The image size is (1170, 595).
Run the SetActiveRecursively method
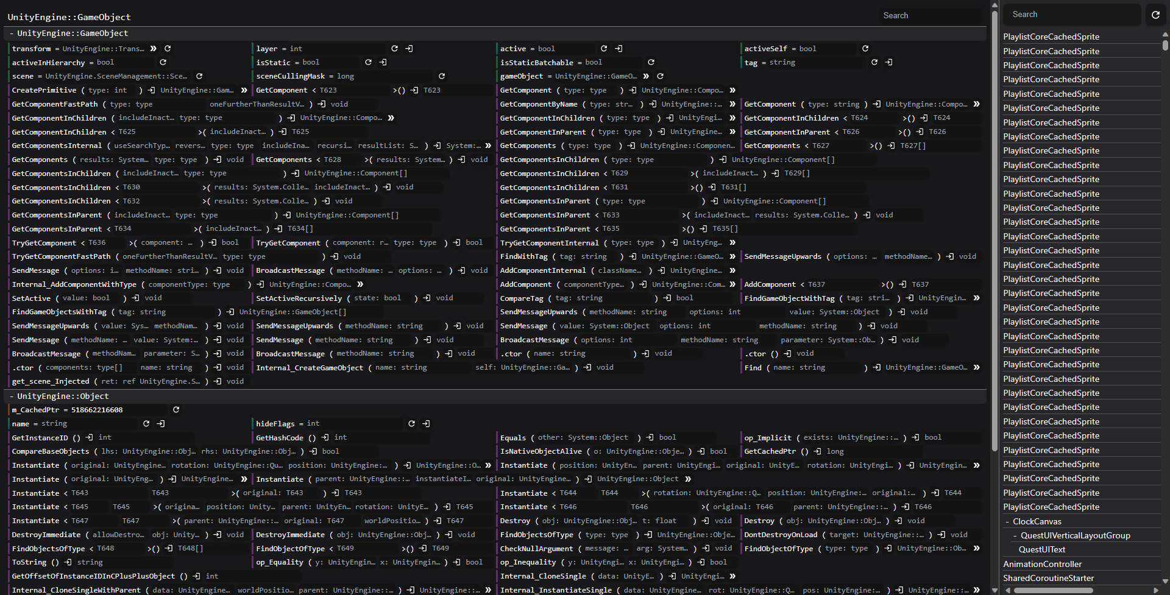pos(427,298)
